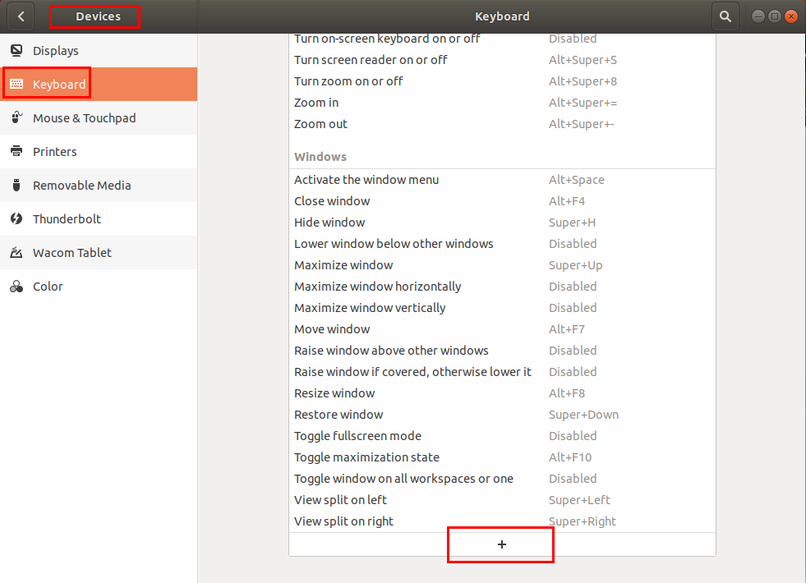Select 'Maximize window vertically' row
Screen dimensions: 806x583
point(502,308)
